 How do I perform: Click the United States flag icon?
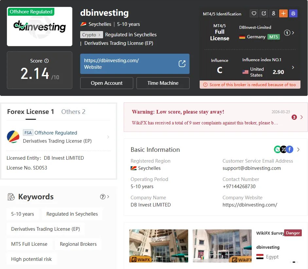click(x=245, y=72)
